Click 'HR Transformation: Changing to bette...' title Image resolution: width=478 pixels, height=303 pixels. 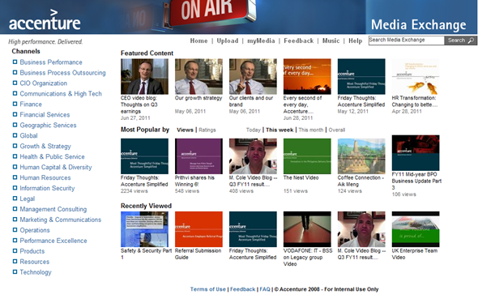[x=415, y=101]
